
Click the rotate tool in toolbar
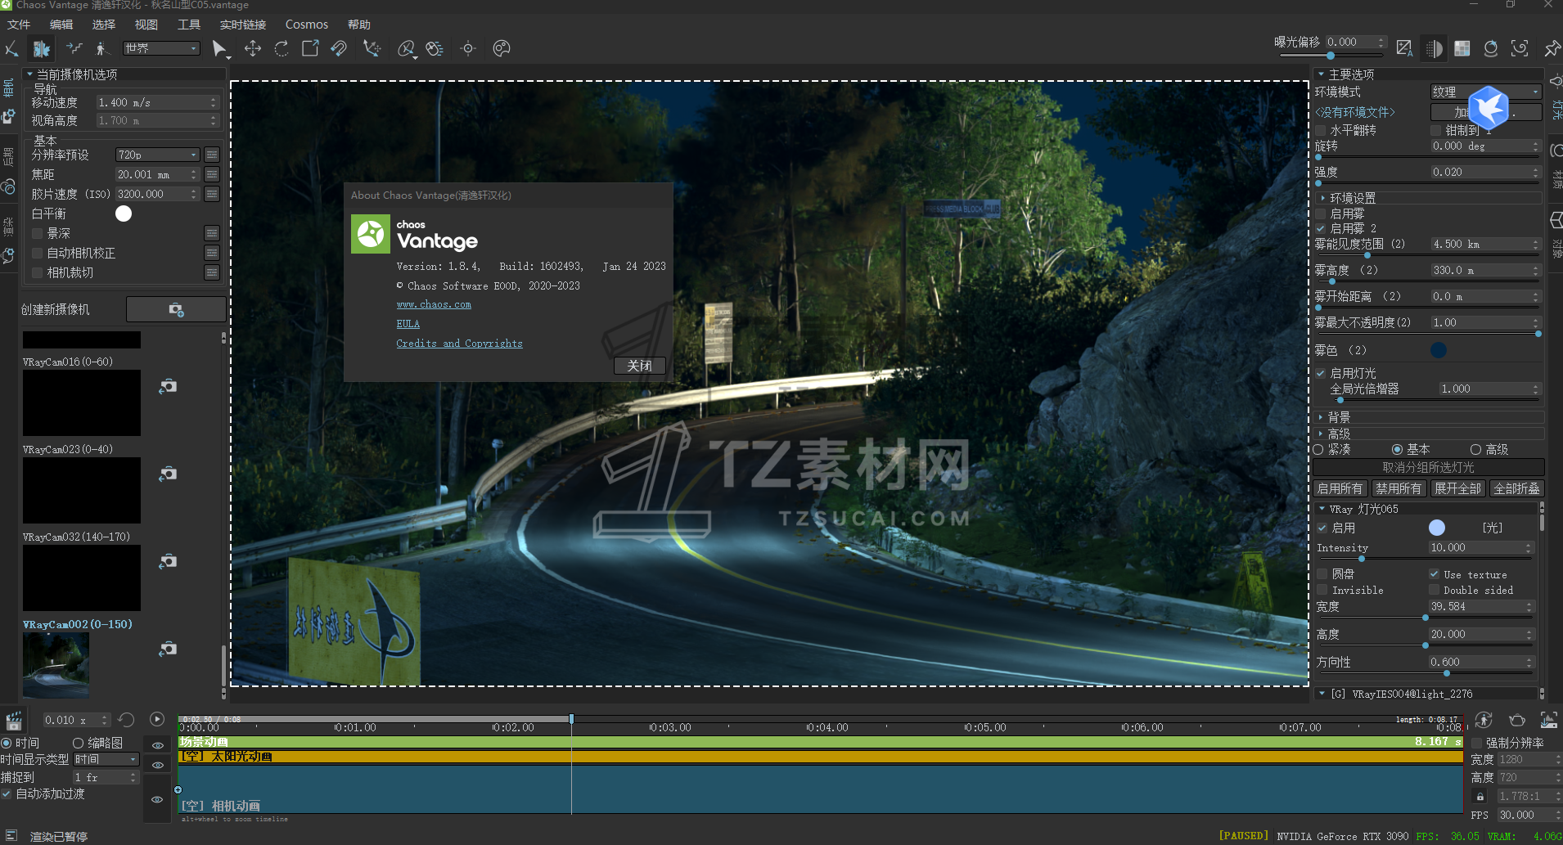[282, 49]
